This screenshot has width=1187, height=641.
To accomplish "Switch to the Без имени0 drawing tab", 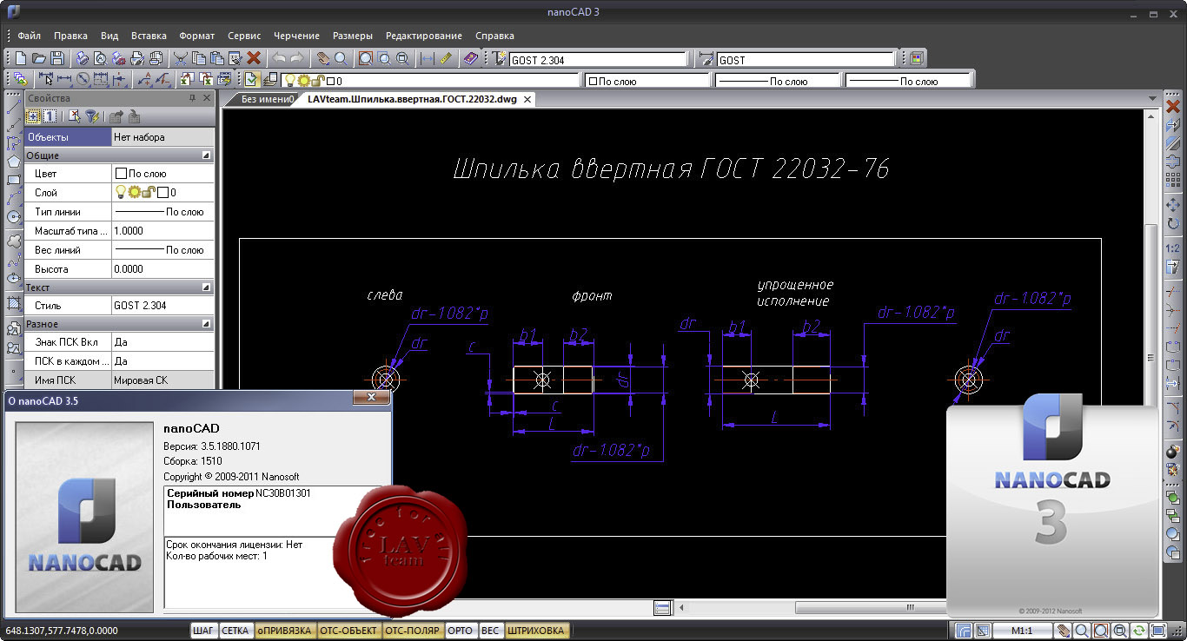I will [x=267, y=99].
